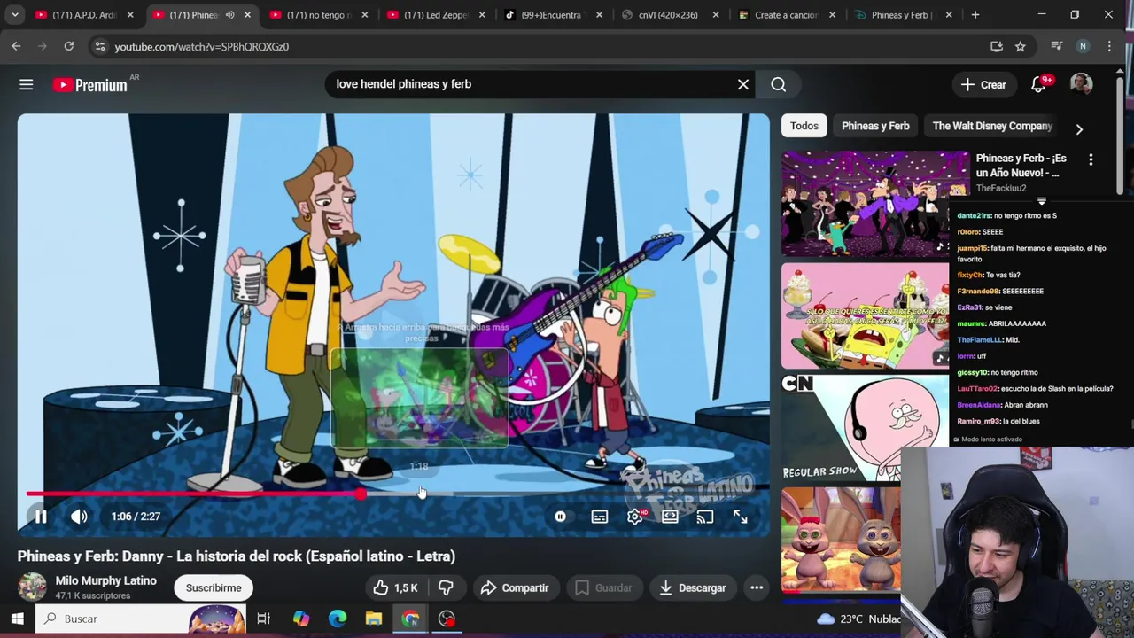Open YouTube notifications bell
The width and height of the screenshot is (1134, 638).
point(1039,85)
